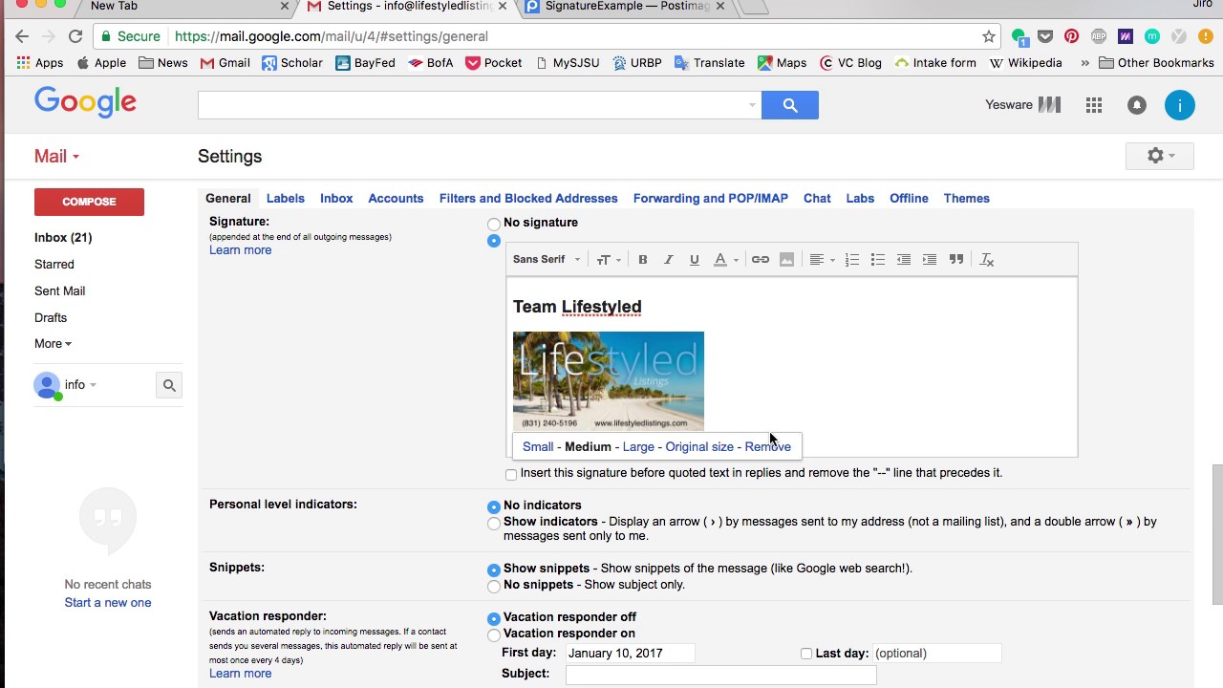Image resolution: width=1223 pixels, height=688 pixels.
Task: Click the First day date field
Action: pos(631,654)
